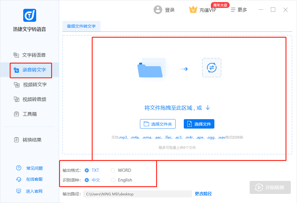
Task: Choose 中文 recognition language
Action: [86, 180]
